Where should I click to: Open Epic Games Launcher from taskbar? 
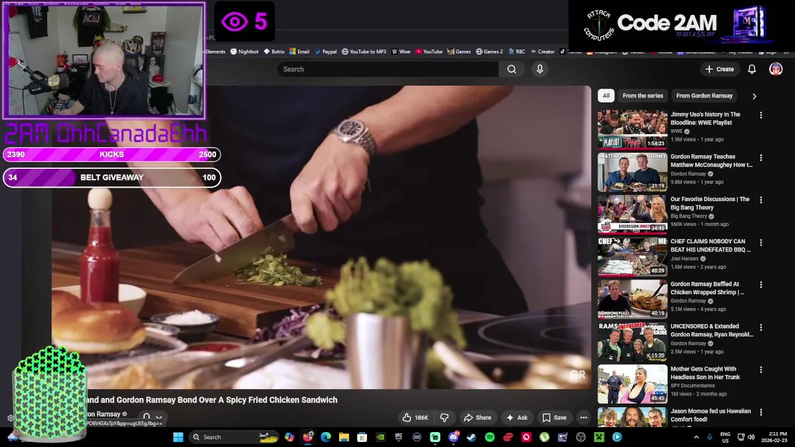tap(398, 437)
